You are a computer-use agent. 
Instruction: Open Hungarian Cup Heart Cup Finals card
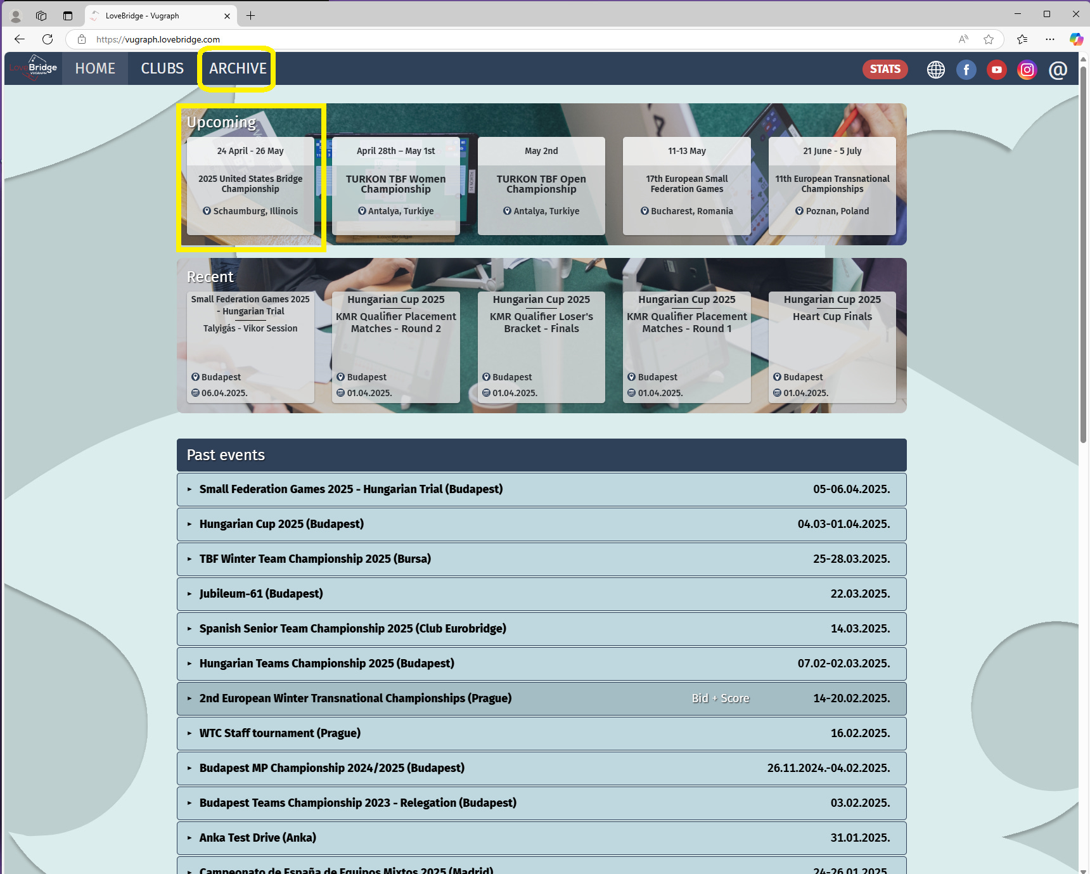coord(832,347)
